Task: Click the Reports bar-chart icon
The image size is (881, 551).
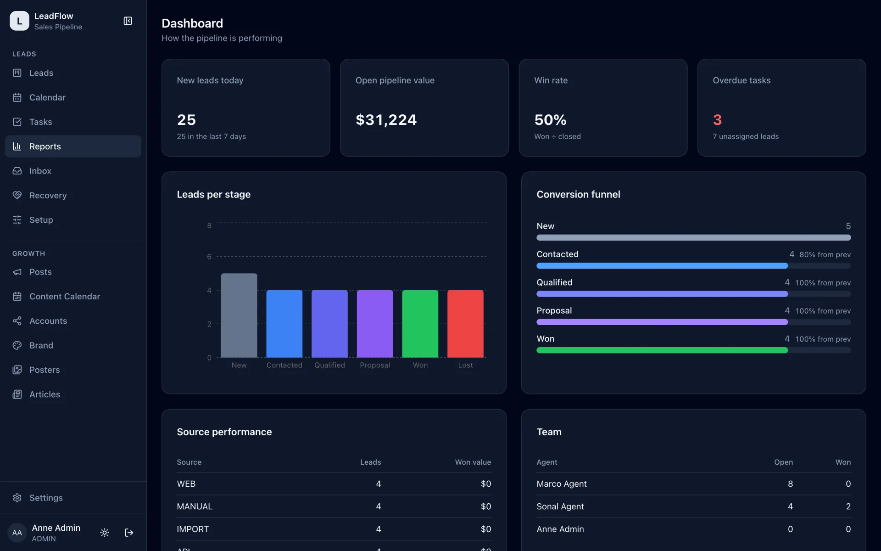Action: (17, 146)
